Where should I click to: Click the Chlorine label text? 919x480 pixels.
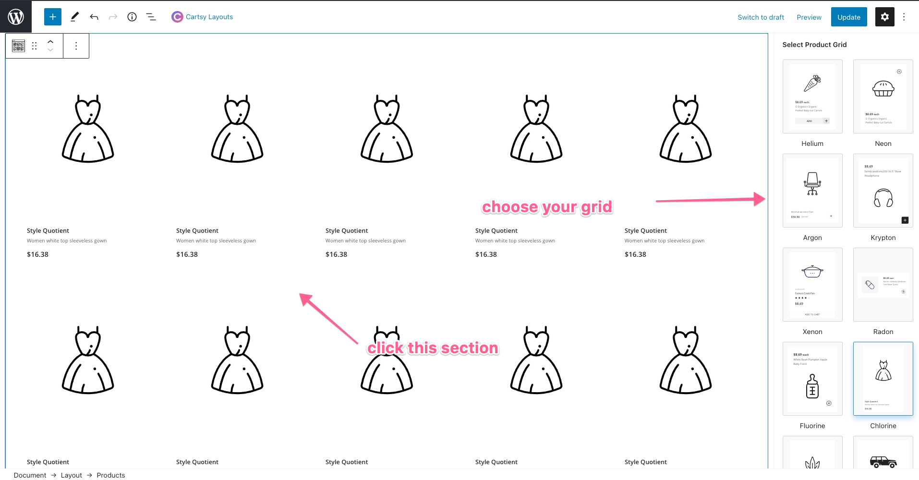(883, 426)
